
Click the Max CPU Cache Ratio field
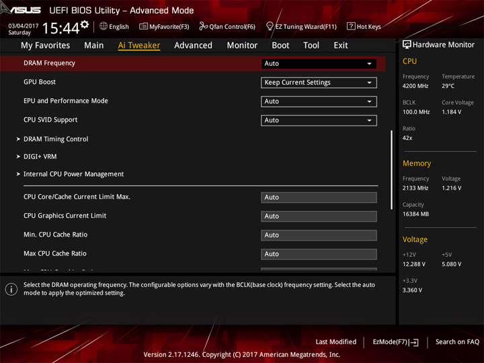(319, 254)
